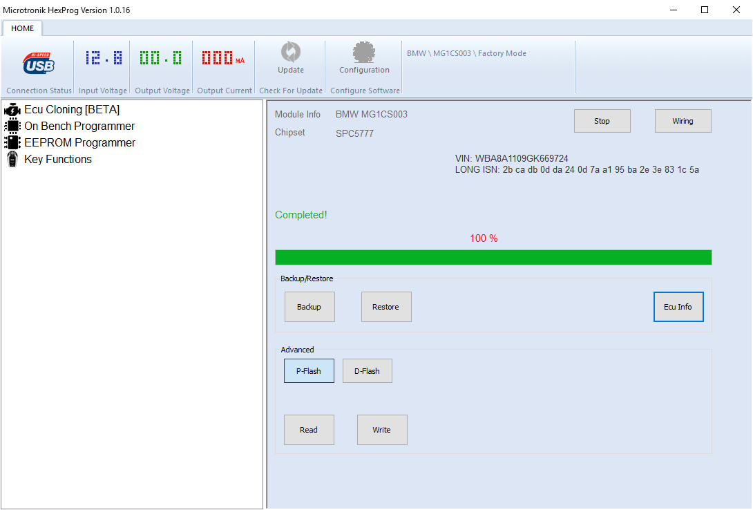Click the Ecu Cloning engine icon

12,110
